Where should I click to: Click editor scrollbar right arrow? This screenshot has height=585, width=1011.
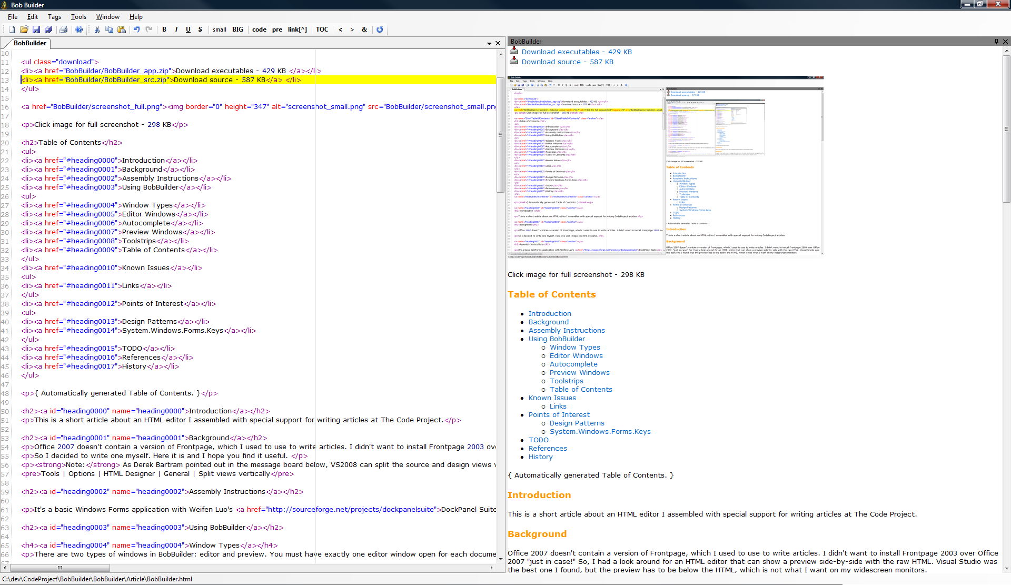(x=492, y=568)
